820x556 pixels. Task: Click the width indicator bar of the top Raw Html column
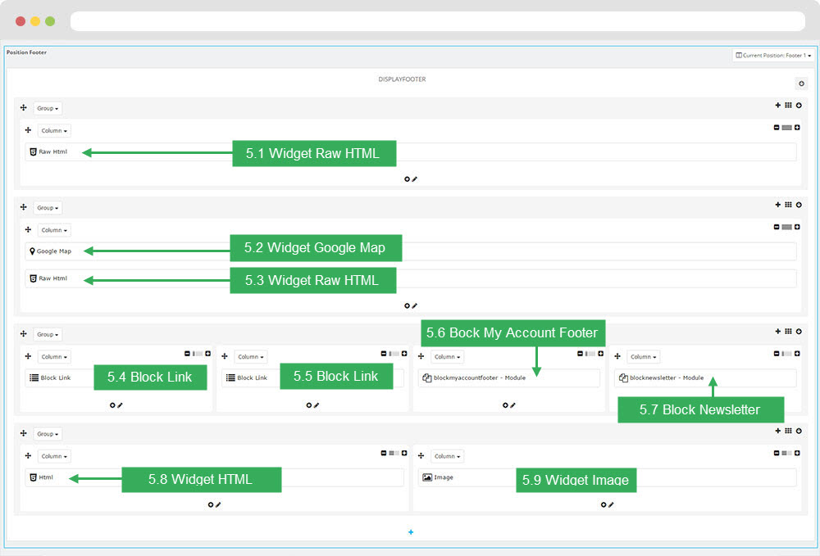(786, 128)
